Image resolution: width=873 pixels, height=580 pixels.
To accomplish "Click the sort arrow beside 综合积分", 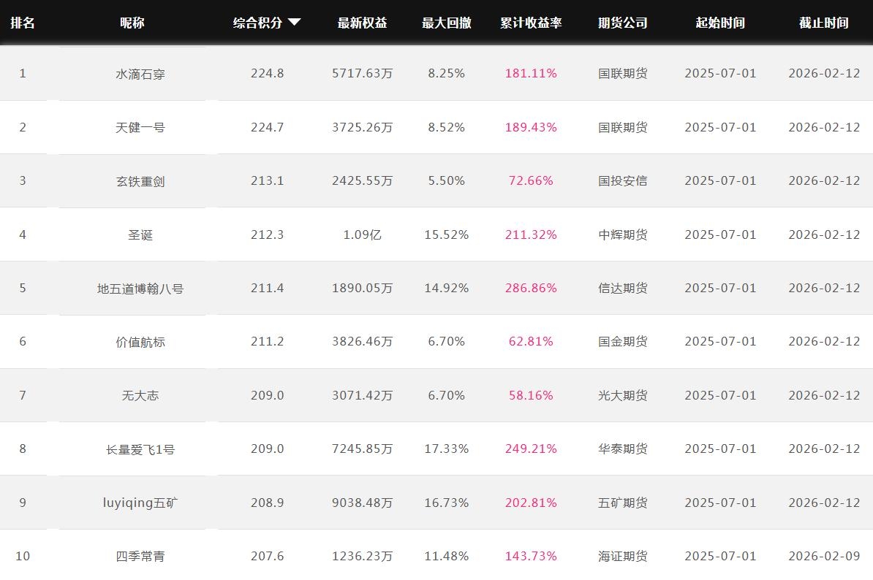I will pyautogui.click(x=294, y=23).
